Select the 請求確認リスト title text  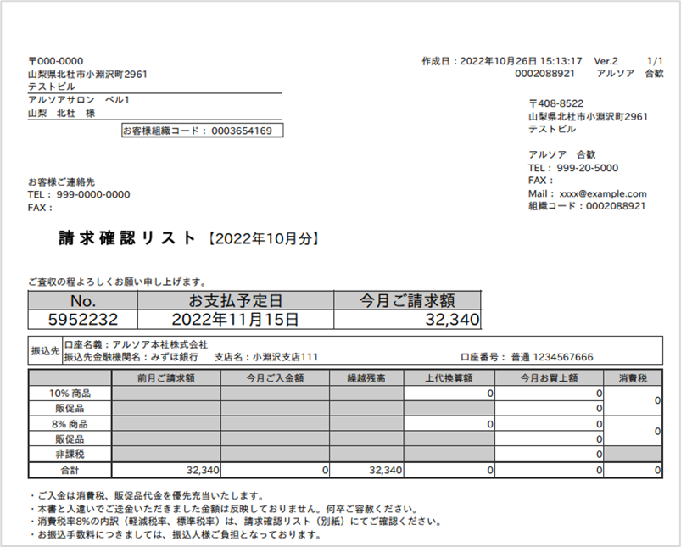pos(127,238)
